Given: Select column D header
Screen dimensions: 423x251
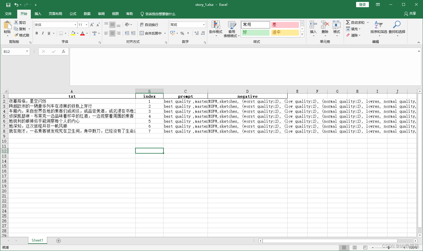Looking at the screenshot, I should tap(247, 91).
